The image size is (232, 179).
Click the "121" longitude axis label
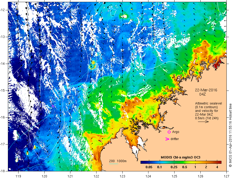pyautogui.click(x=70, y=176)
